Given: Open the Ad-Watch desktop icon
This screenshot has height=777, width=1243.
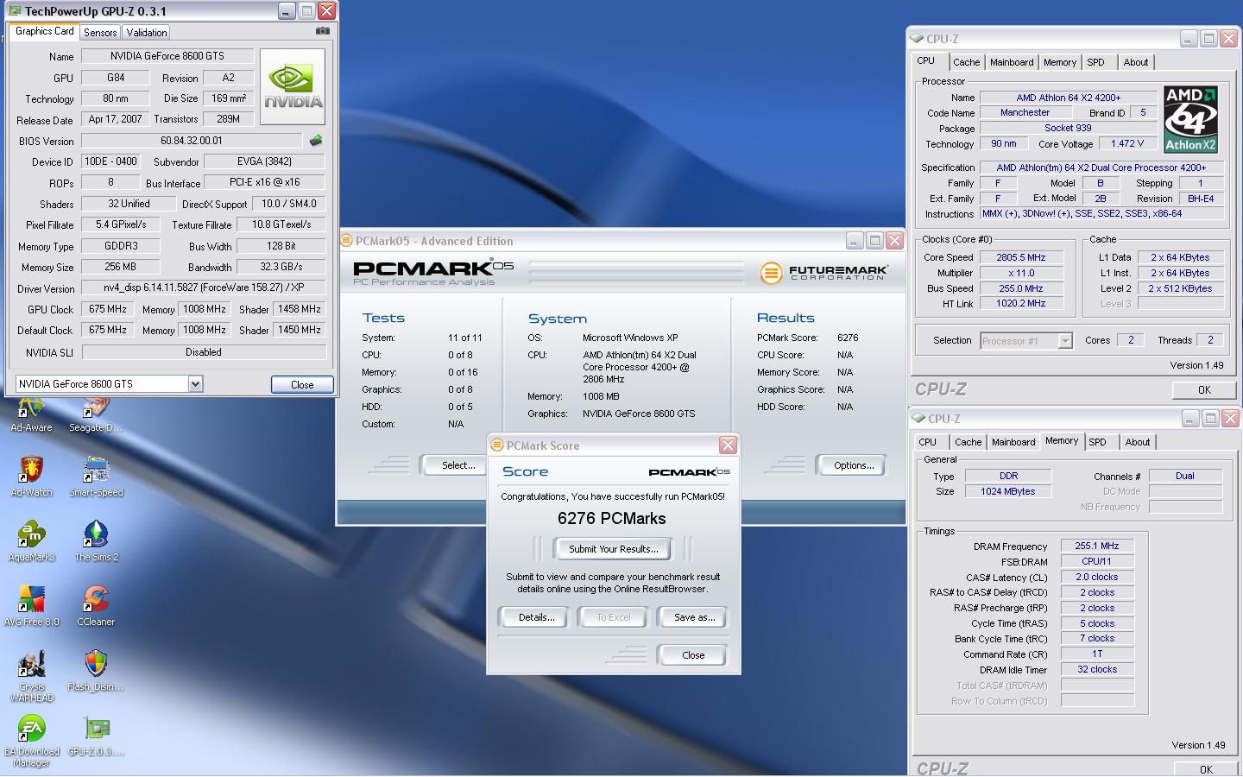Looking at the screenshot, I should (31, 477).
